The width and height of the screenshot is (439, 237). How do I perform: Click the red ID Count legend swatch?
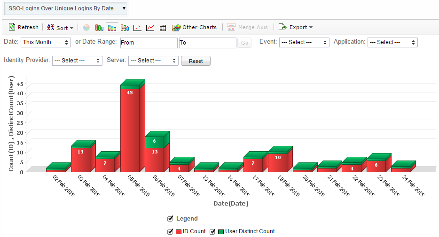coord(179,231)
